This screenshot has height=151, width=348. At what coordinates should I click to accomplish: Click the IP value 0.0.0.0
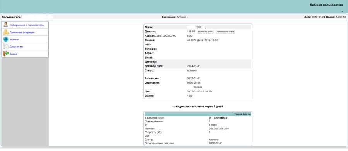pos(213,125)
